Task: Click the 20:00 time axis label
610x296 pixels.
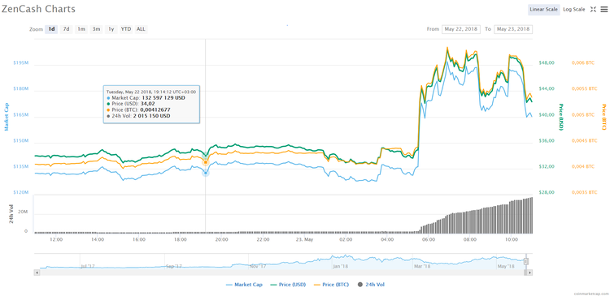Action: click(222, 239)
